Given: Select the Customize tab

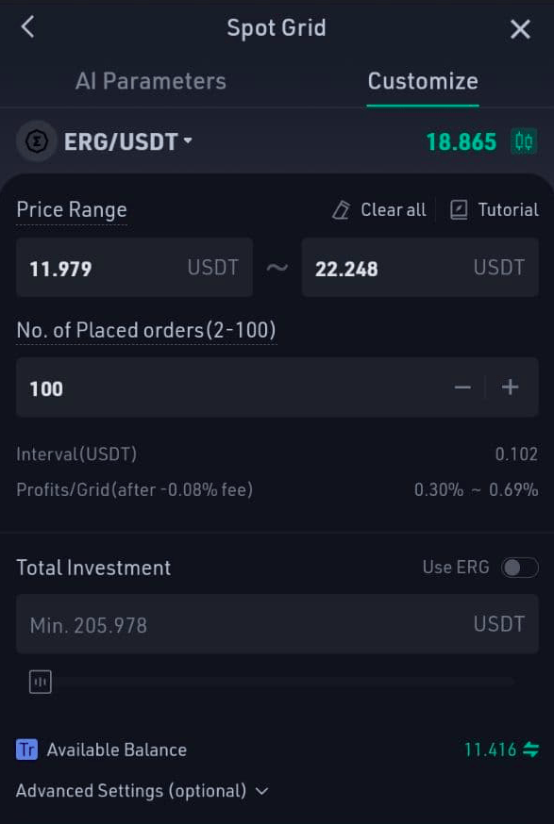Looking at the screenshot, I should click(422, 81).
